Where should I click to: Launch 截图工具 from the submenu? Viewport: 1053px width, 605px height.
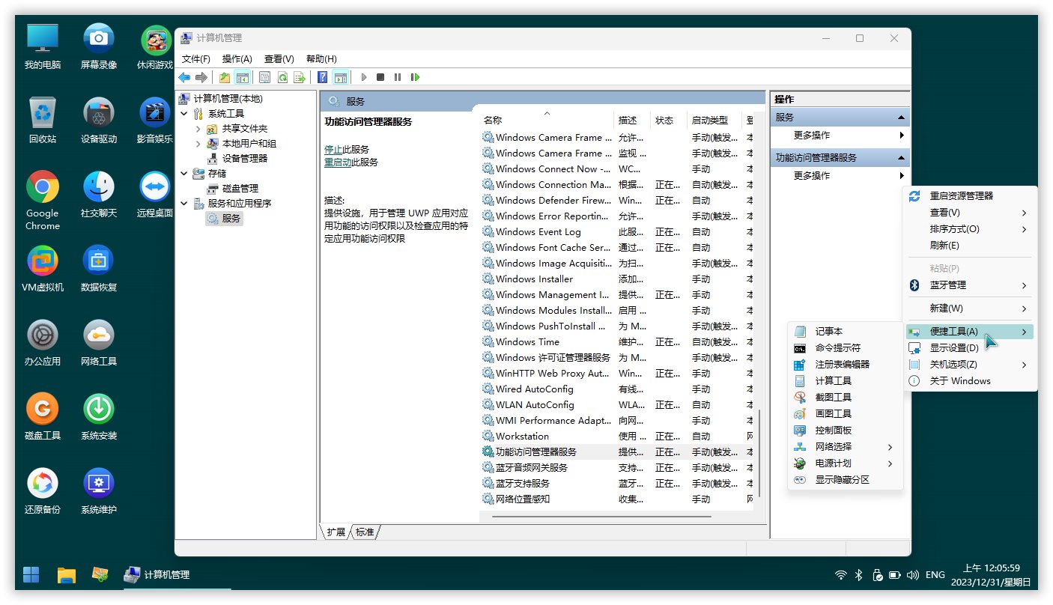pos(846,397)
